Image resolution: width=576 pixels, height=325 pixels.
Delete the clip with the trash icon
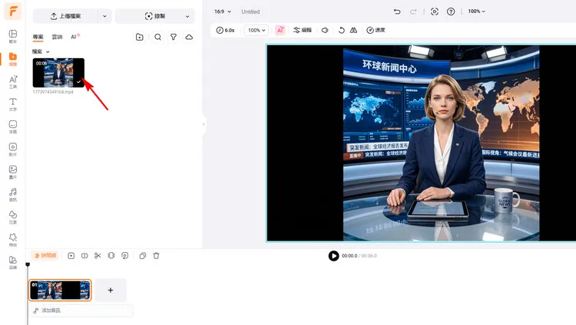(x=156, y=255)
